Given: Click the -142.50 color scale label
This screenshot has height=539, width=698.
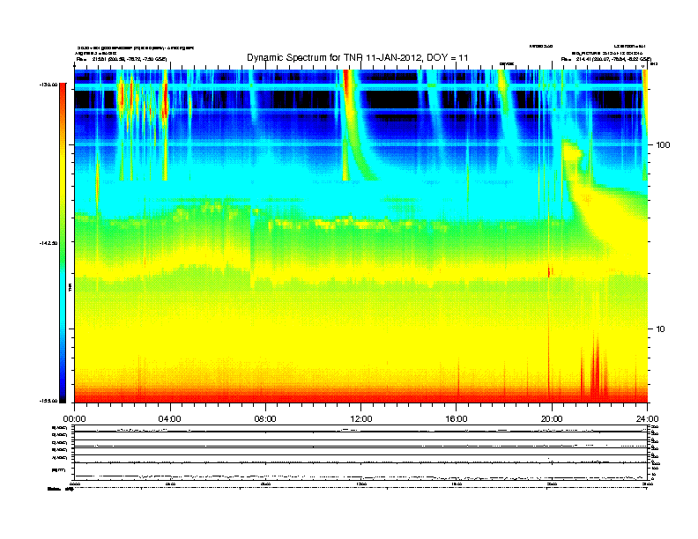Looking at the screenshot, I should [x=48, y=243].
